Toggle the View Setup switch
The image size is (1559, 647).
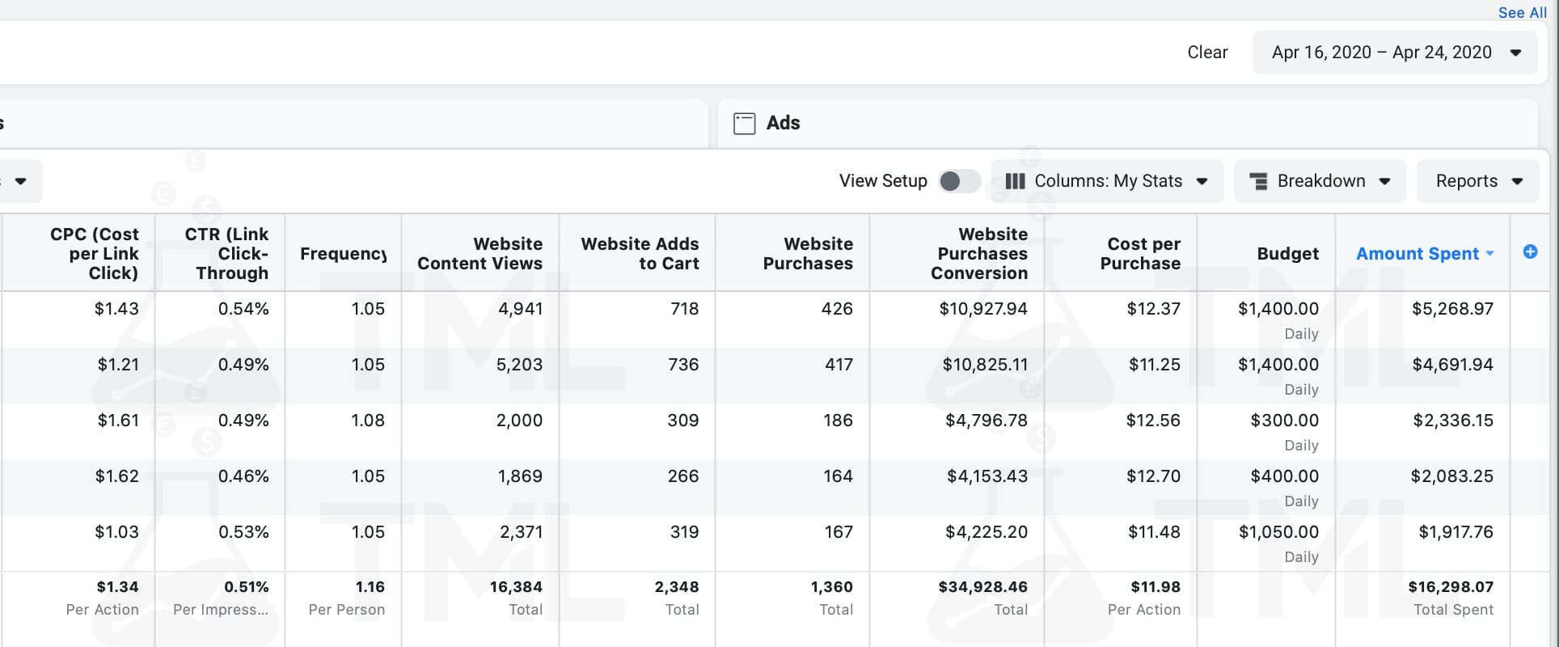(959, 181)
